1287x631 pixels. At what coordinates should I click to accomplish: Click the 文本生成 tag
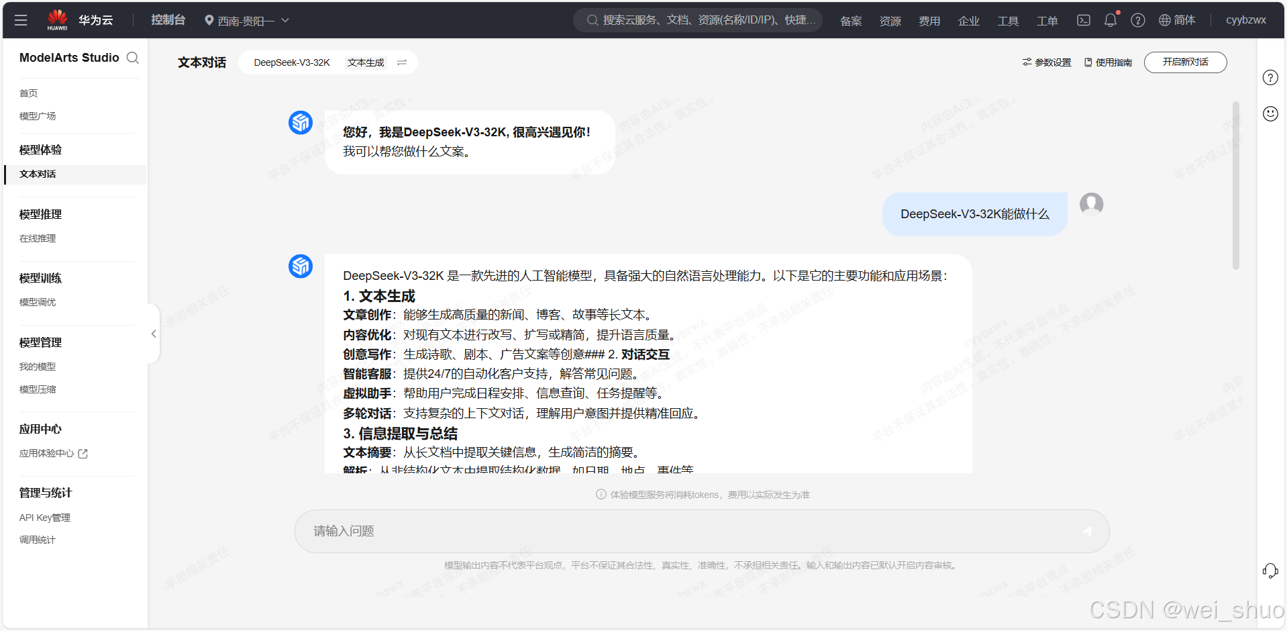366,62
